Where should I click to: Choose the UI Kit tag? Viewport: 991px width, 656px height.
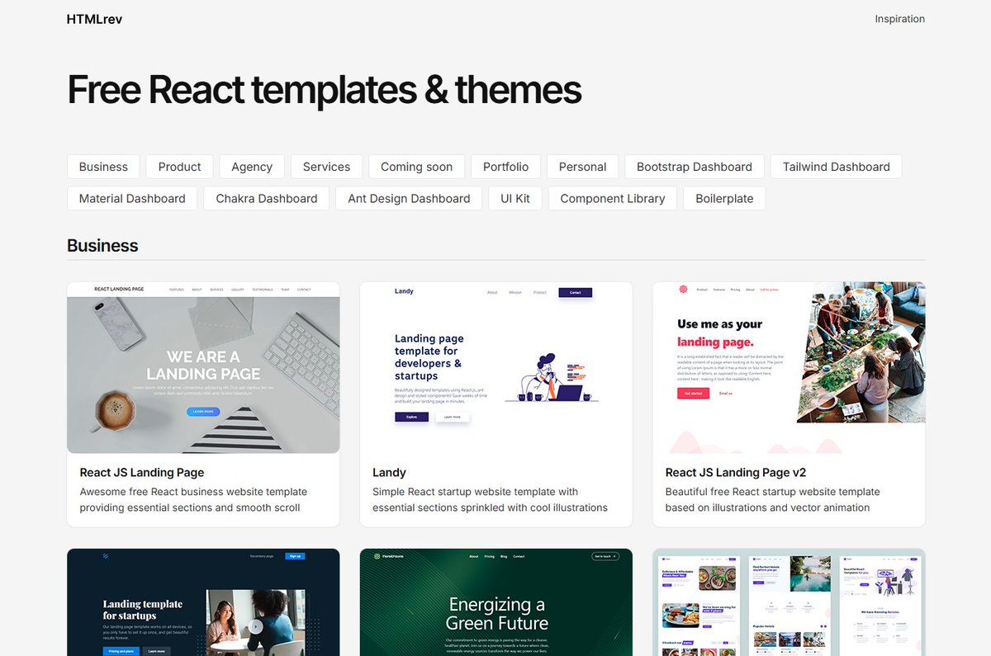(x=515, y=199)
